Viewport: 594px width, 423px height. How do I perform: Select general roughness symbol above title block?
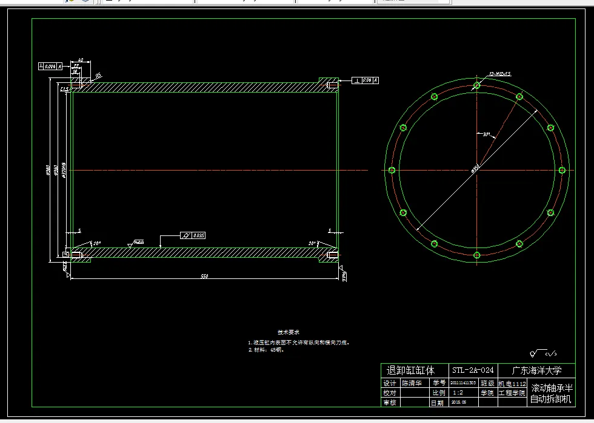[x=543, y=353]
